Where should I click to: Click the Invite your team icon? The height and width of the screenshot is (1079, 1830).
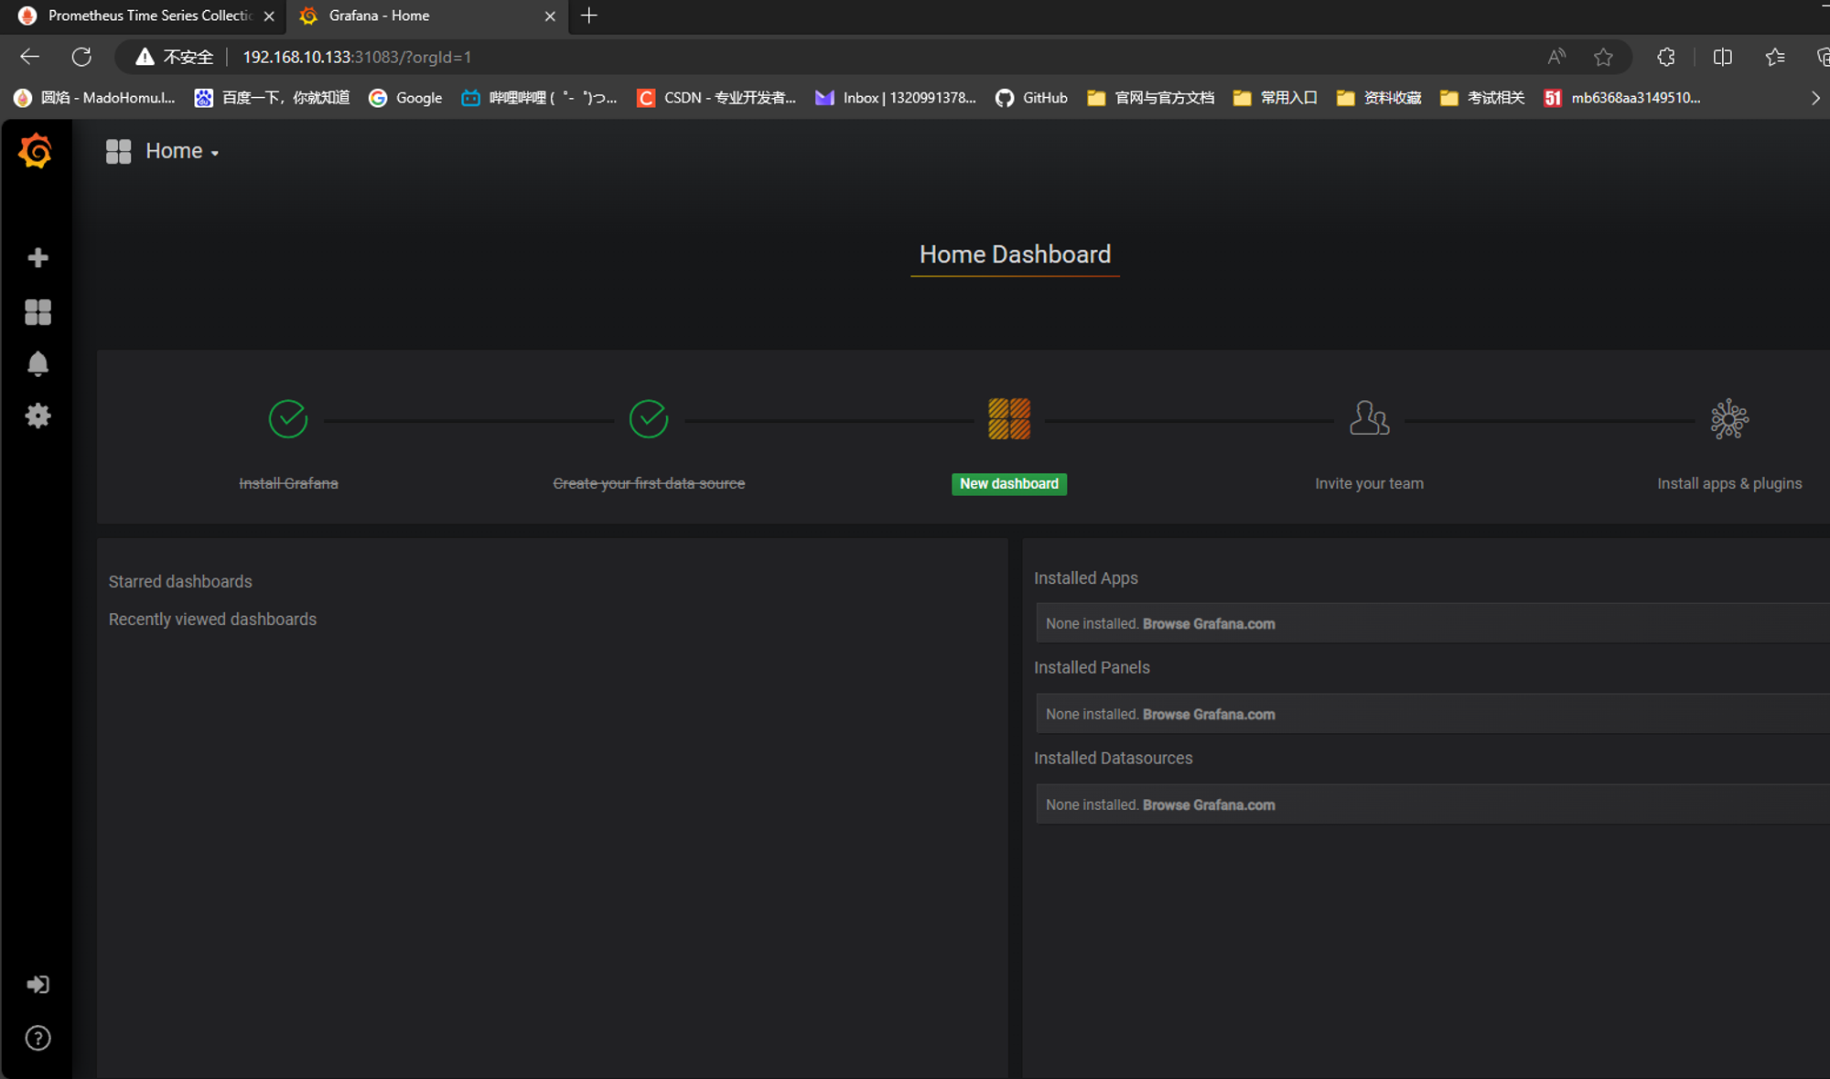(x=1369, y=419)
